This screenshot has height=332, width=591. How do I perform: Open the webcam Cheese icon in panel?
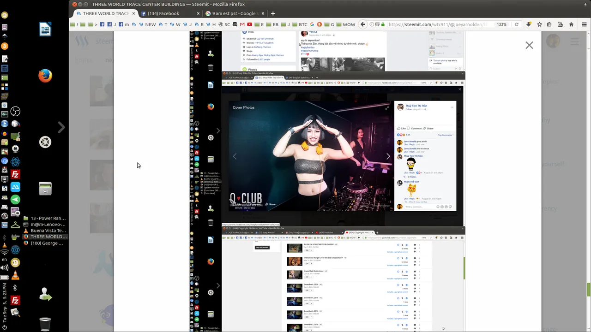click(15, 148)
